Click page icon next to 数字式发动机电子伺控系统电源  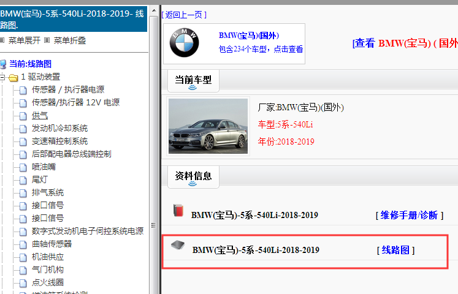tap(23, 232)
